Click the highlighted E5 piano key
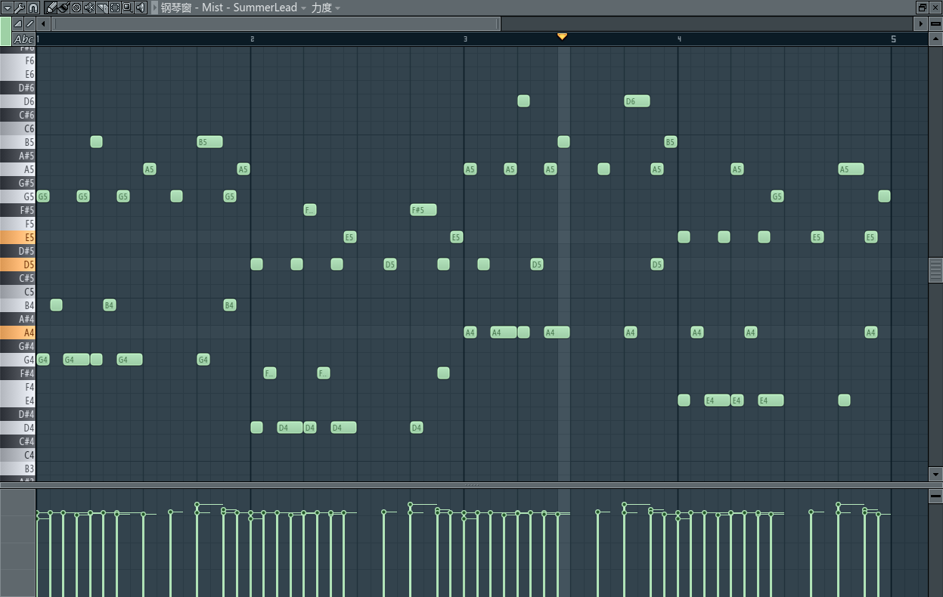 coord(18,237)
